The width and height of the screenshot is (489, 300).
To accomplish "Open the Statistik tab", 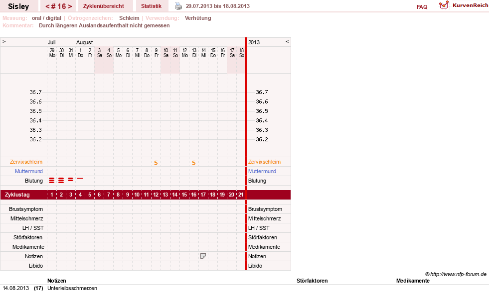I will (151, 6).
